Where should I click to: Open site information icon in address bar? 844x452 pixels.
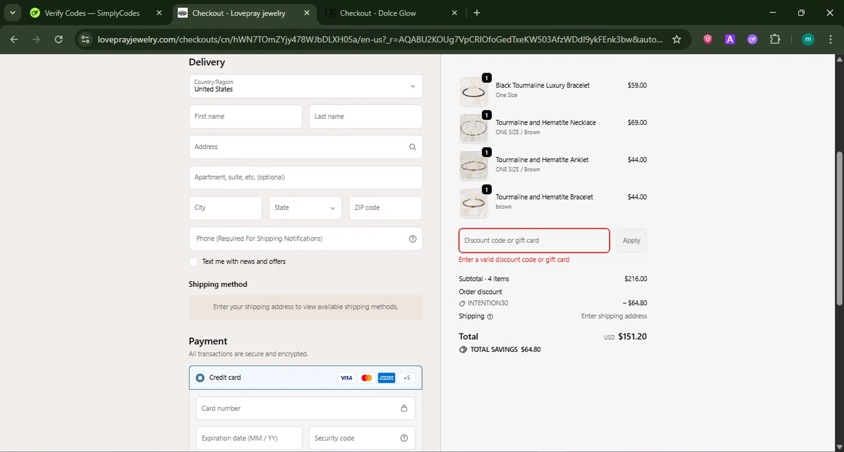[x=85, y=39]
